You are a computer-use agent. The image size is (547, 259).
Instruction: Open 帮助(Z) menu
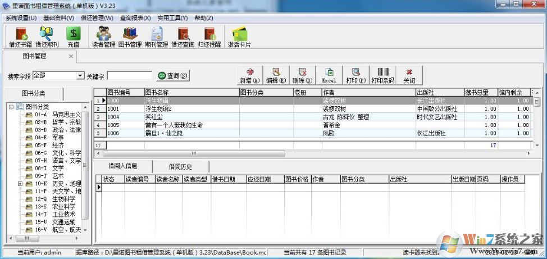[204, 18]
